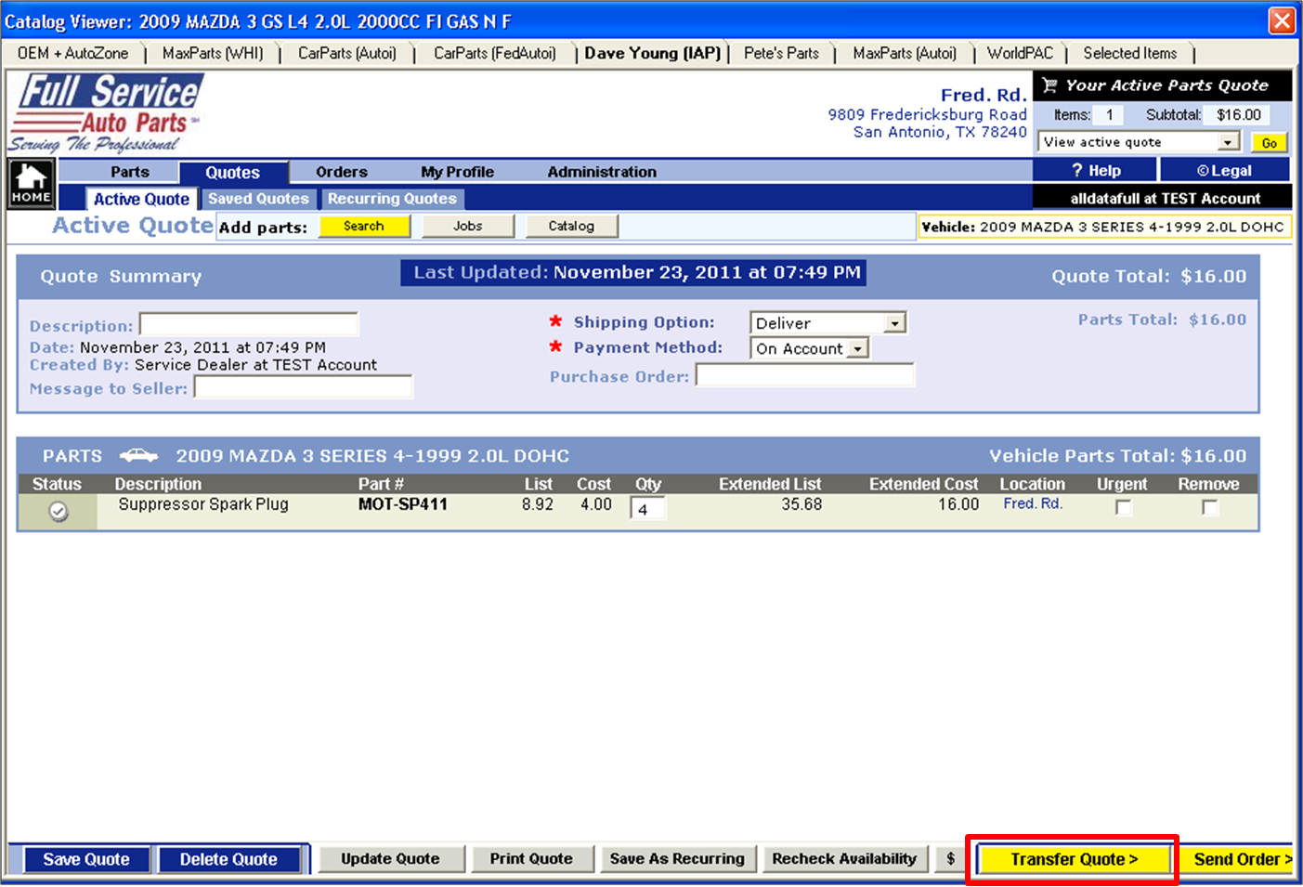Click the Transfer Quote button
This screenshot has width=1303, height=887.
(1074, 860)
